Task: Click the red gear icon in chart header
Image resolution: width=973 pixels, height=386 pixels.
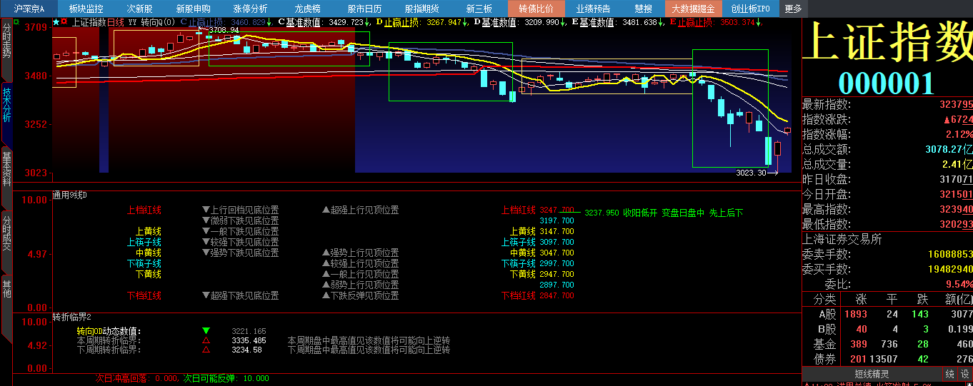Action: pos(65,22)
